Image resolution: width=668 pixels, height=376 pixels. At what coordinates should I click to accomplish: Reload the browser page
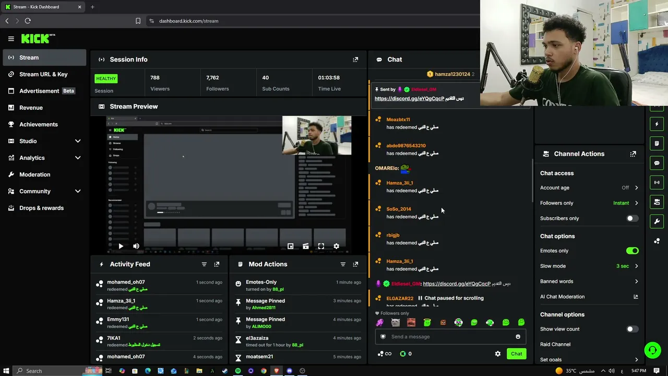(x=28, y=21)
